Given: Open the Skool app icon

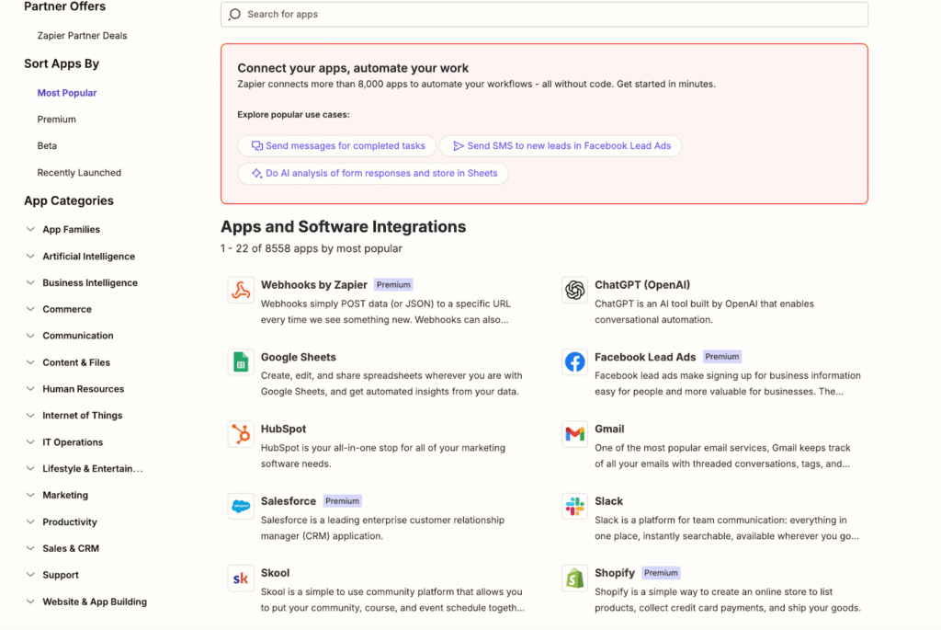Looking at the screenshot, I should (241, 578).
